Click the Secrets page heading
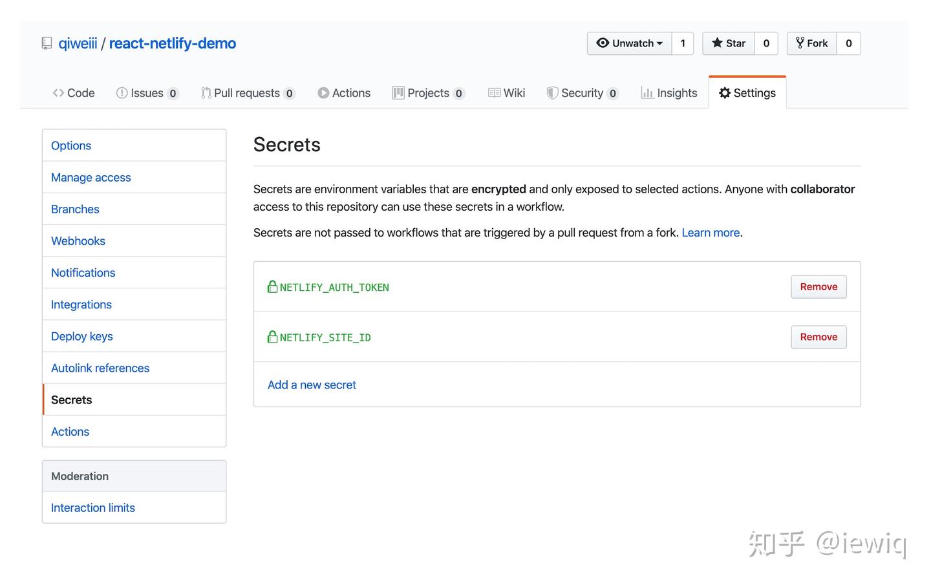Viewport: 931px width, 585px height. click(287, 144)
